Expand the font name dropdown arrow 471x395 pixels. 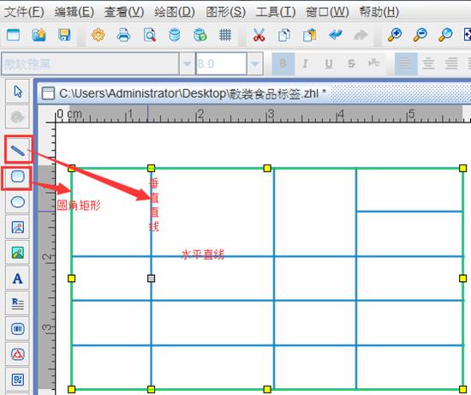188,63
